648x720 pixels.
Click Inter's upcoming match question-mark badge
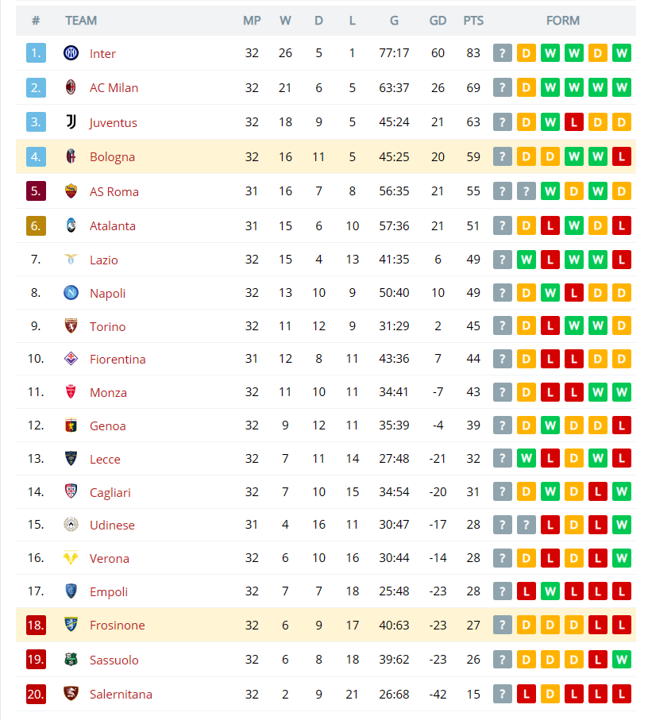pyautogui.click(x=503, y=53)
